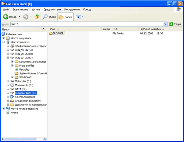Toggle the Папки folders pane button
184x142 pixels.
pos(66,17)
